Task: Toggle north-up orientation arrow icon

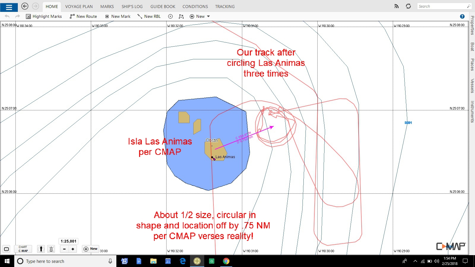Action: (x=41, y=249)
